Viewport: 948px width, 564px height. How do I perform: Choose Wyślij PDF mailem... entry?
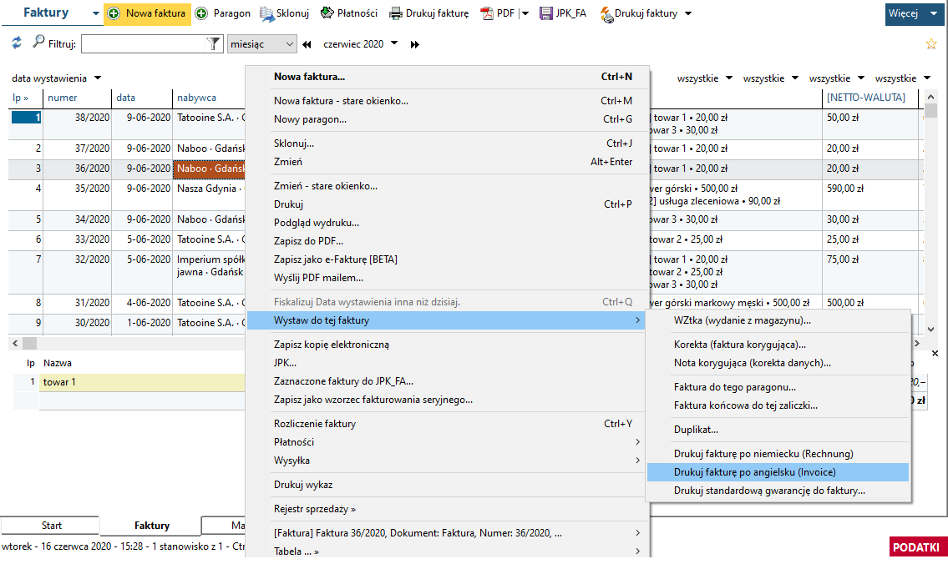point(448,278)
